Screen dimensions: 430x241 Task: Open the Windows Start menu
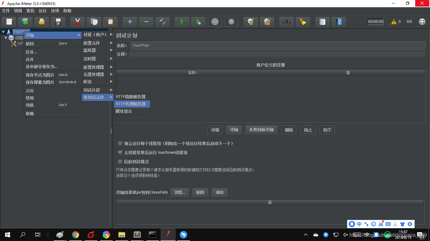click(8, 234)
